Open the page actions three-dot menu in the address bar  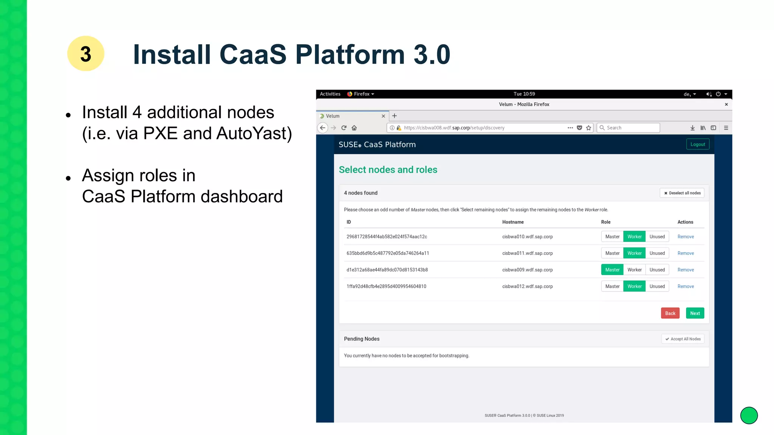pyautogui.click(x=570, y=128)
